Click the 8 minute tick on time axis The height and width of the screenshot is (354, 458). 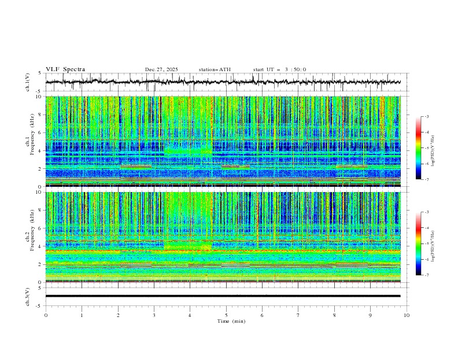pyautogui.click(x=334, y=315)
